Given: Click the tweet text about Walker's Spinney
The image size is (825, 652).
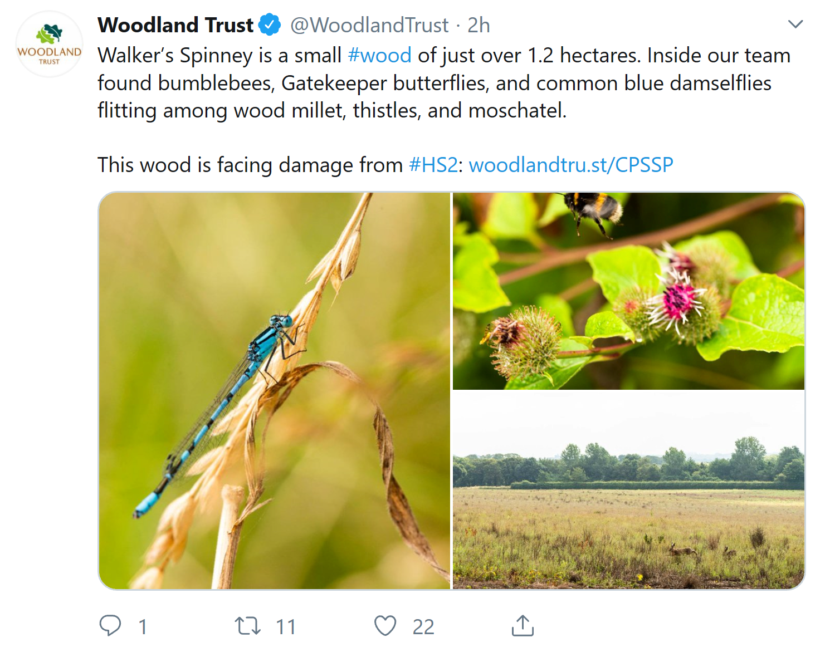Looking at the screenshot, I should [390, 84].
